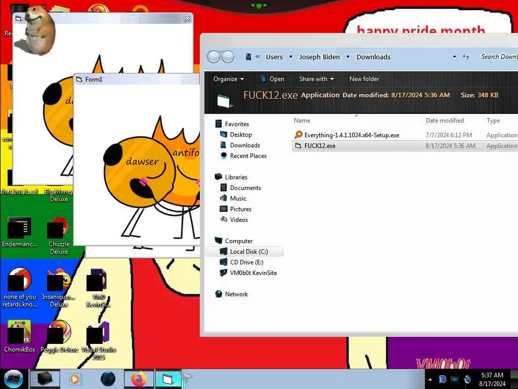Click the Explorer Forward navigation button
The height and width of the screenshot is (389, 518).
coord(228,57)
